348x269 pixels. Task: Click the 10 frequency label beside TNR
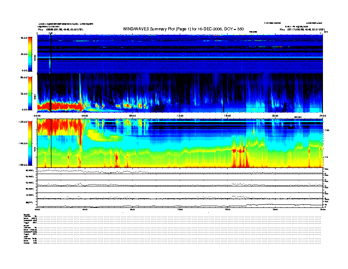[326, 157]
